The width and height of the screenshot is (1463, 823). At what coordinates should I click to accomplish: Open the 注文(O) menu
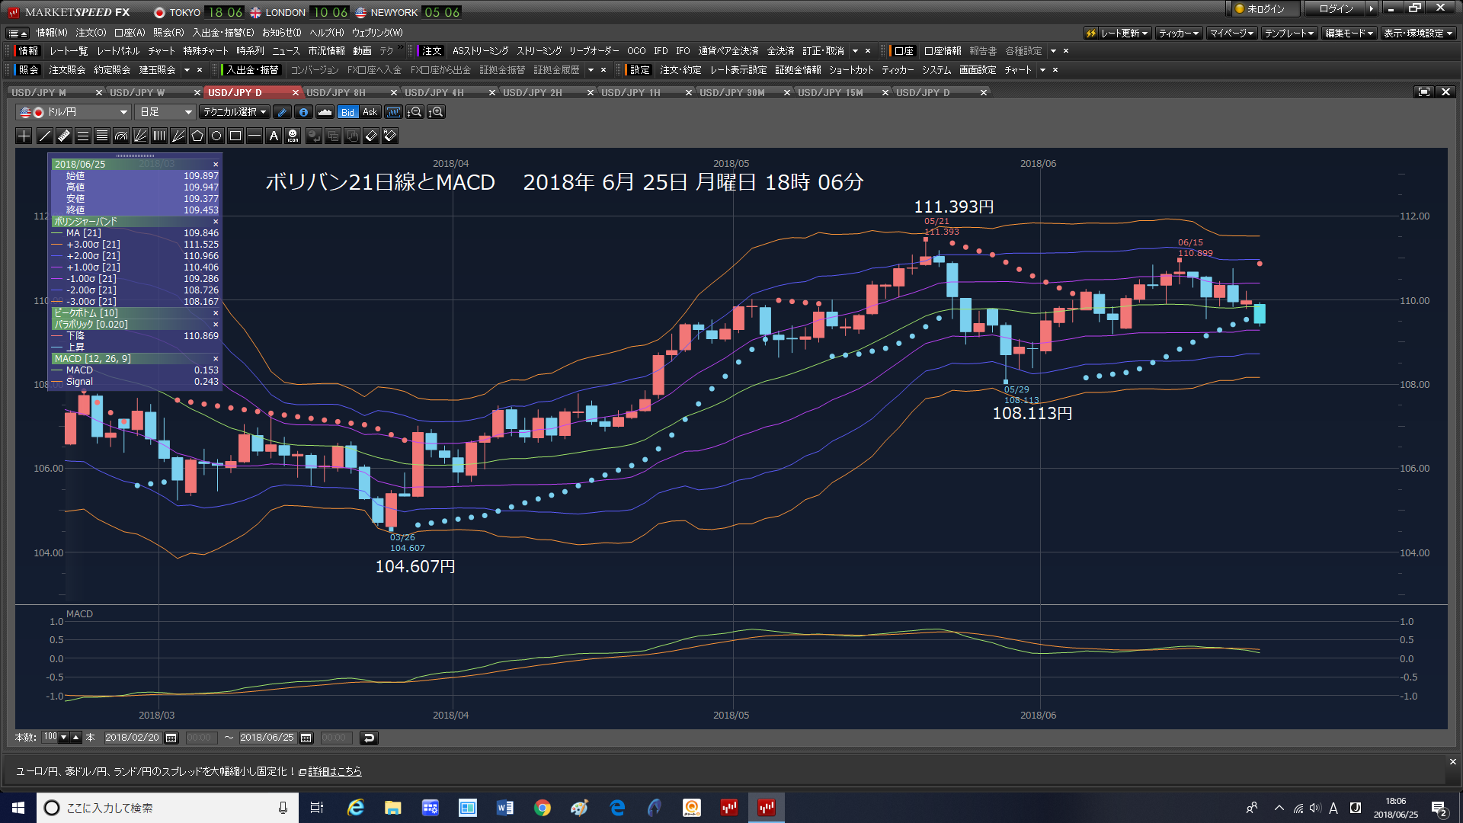pos(91,33)
